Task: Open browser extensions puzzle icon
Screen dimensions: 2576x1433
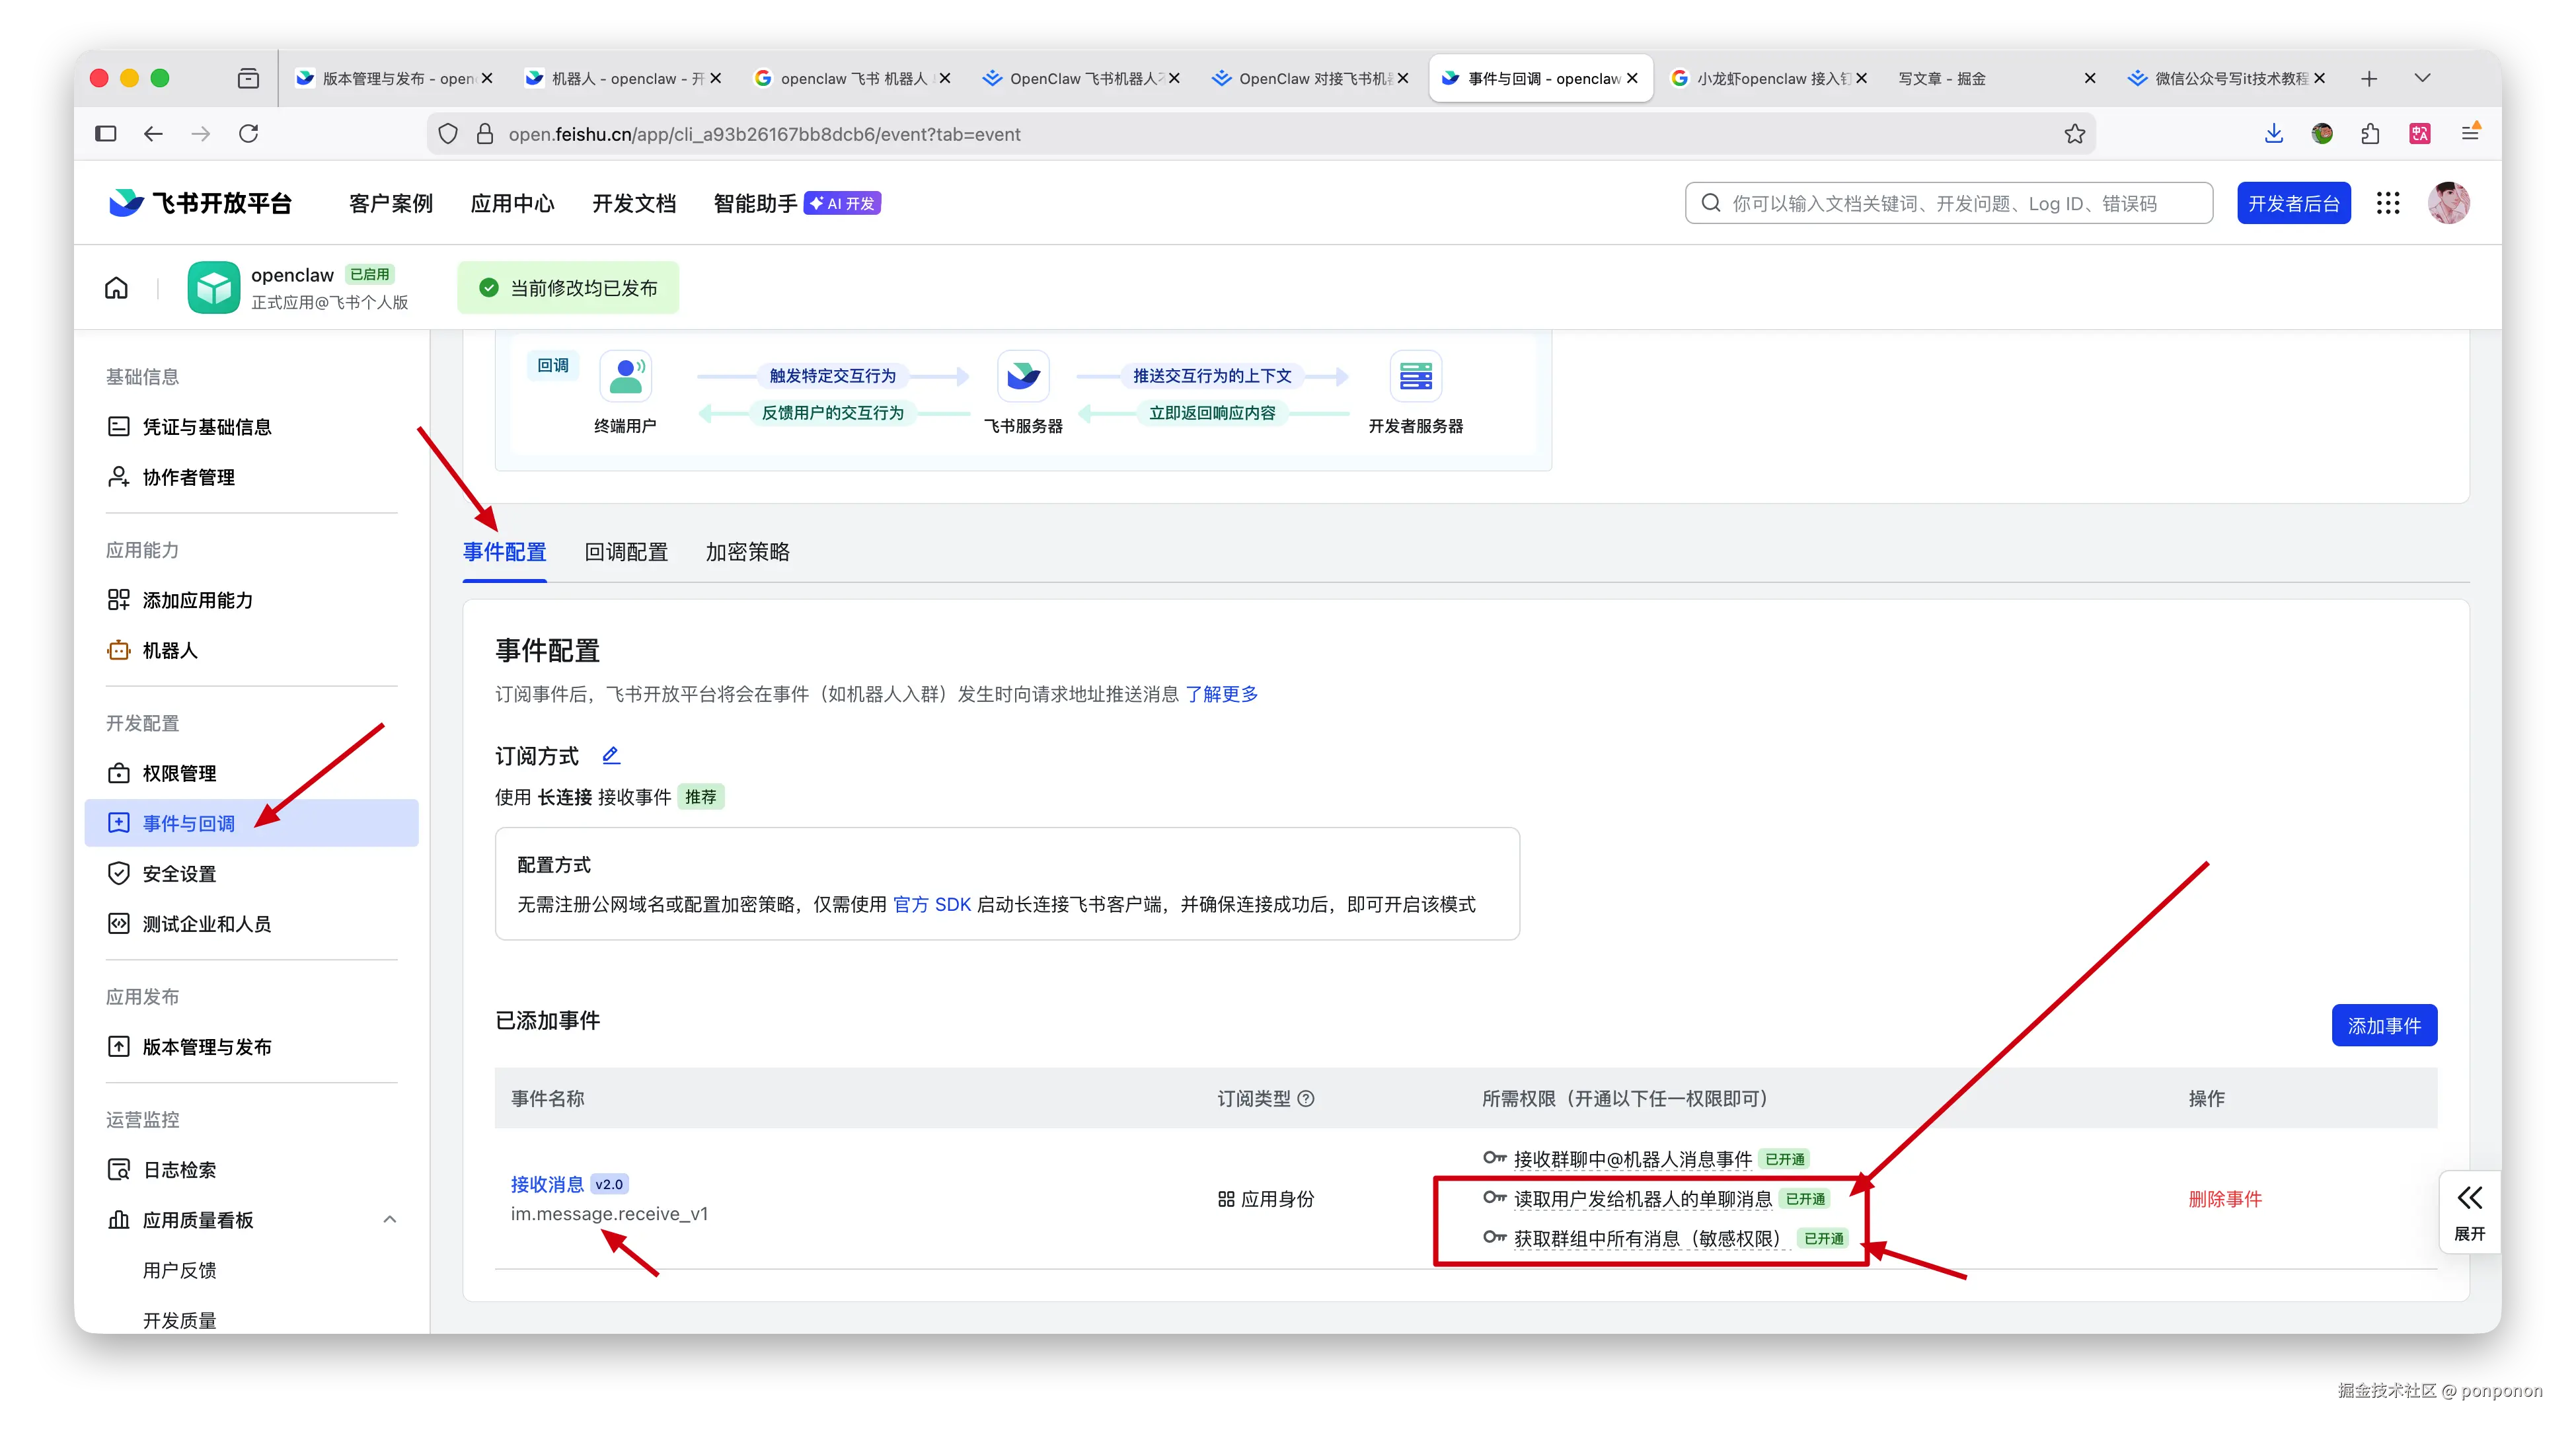Action: tap(2370, 134)
